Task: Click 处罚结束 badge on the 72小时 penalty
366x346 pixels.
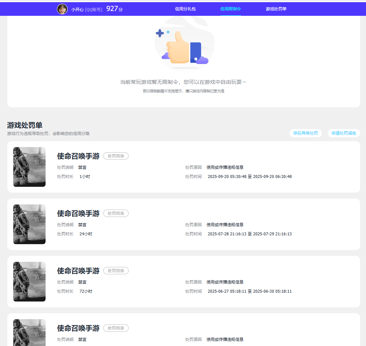Action: (x=116, y=271)
